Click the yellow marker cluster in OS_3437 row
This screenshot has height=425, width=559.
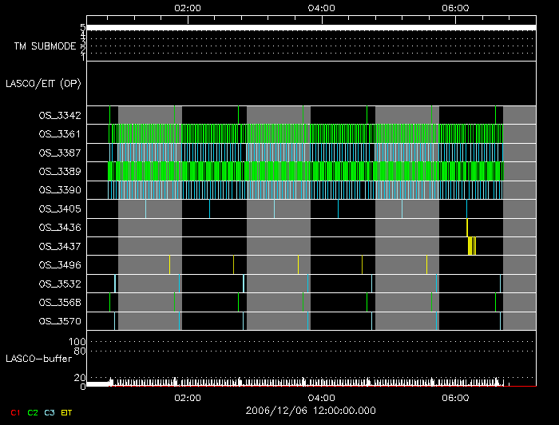471,246
